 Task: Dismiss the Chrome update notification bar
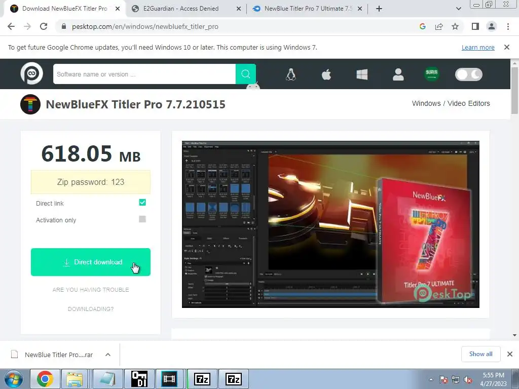[507, 47]
